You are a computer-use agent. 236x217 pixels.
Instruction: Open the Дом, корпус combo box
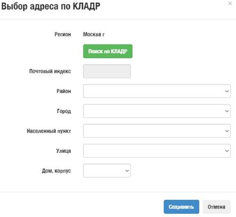tap(107, 171)
